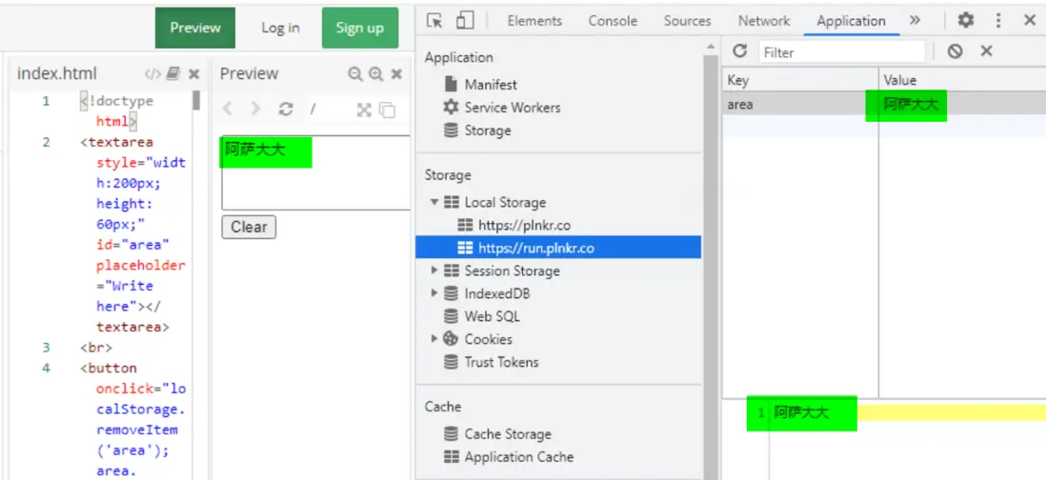Focus the storage Filter input field

[x=841, y=52]
